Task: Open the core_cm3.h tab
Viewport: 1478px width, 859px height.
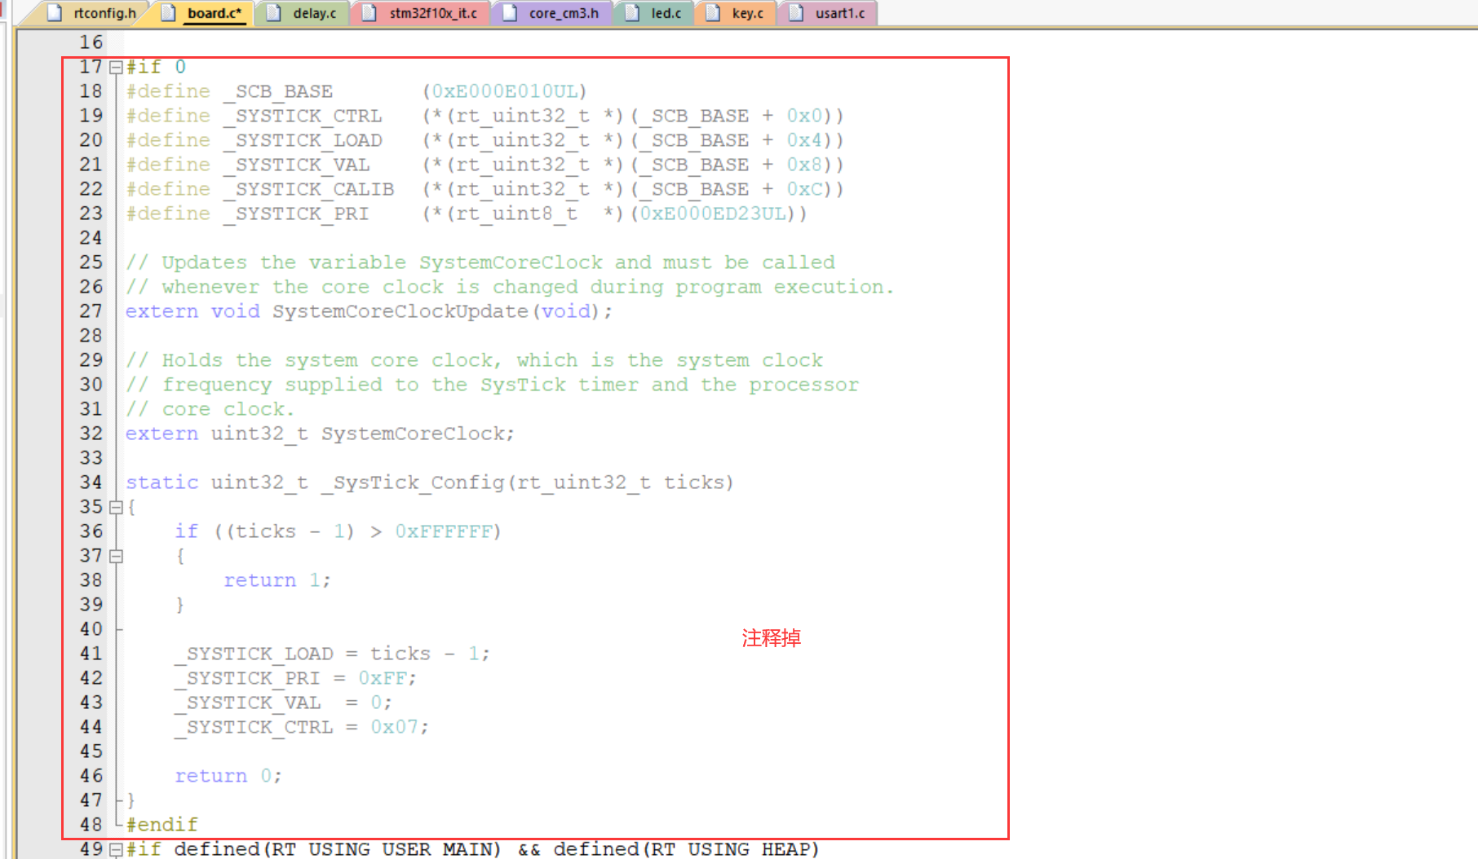Action: (x=551, y=13)
